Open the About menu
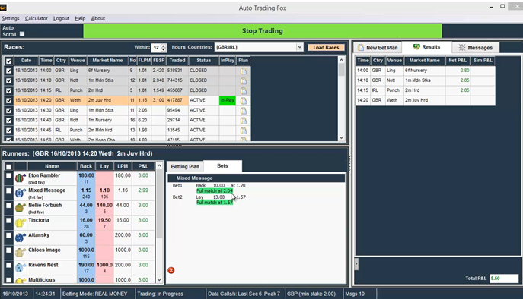 (x=98, y=19)
